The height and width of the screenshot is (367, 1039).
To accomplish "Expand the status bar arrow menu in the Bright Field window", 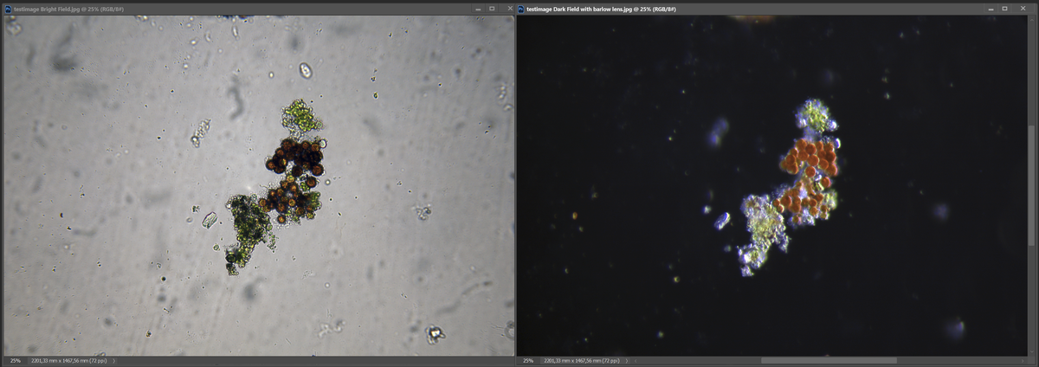I will coord(114,360).
